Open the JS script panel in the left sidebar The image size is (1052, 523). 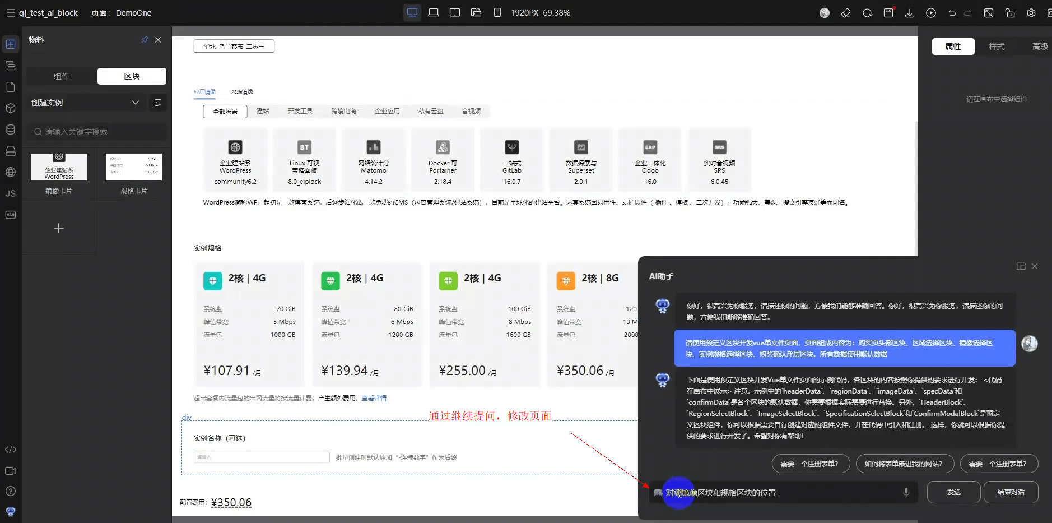[10, 193]
